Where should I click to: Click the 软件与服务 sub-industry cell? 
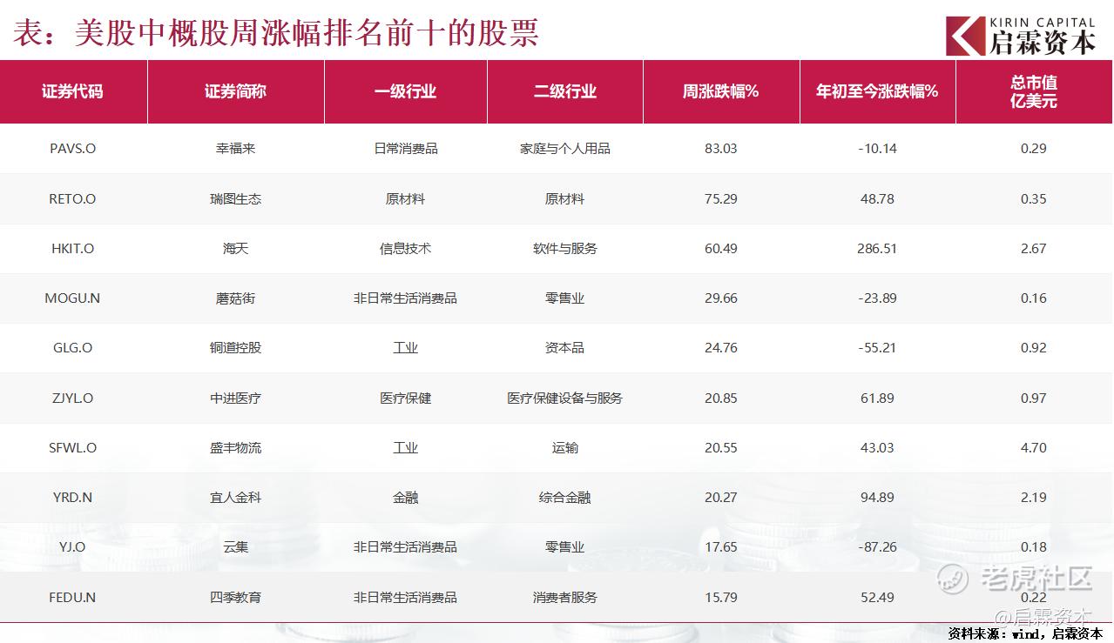click(x=564, y=249)
